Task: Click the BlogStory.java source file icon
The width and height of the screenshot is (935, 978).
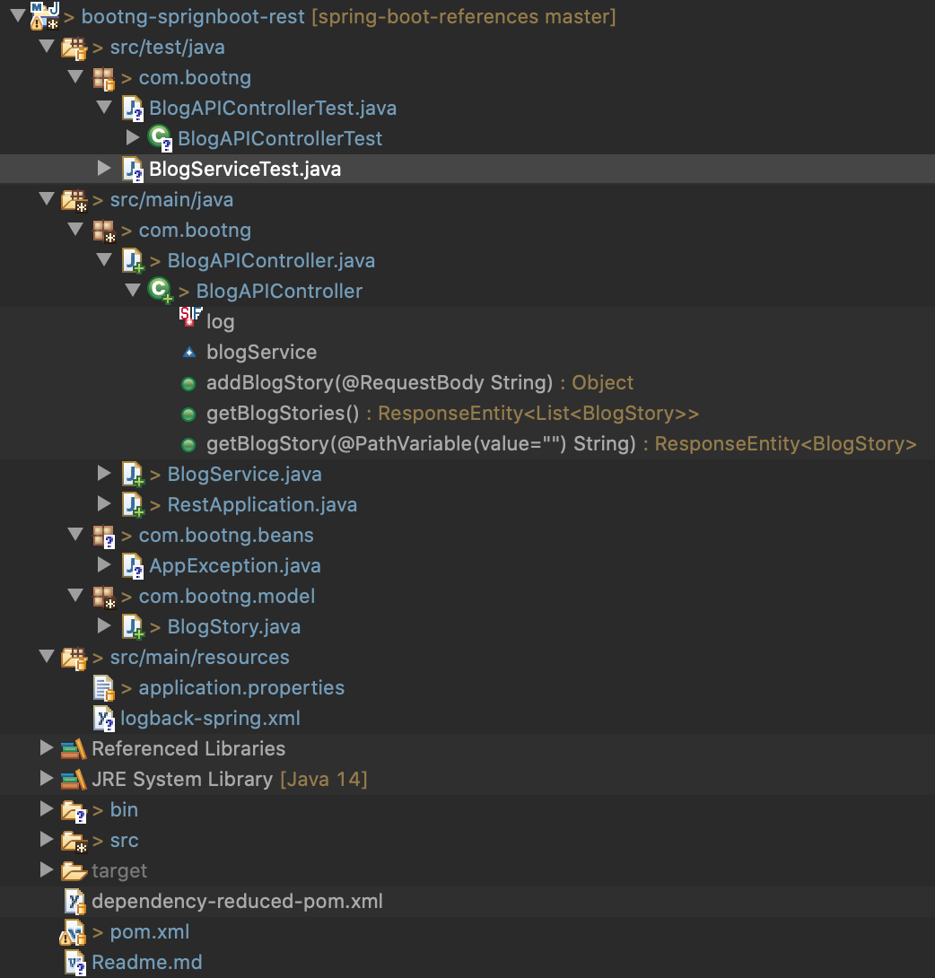Action: click(132, 626)
